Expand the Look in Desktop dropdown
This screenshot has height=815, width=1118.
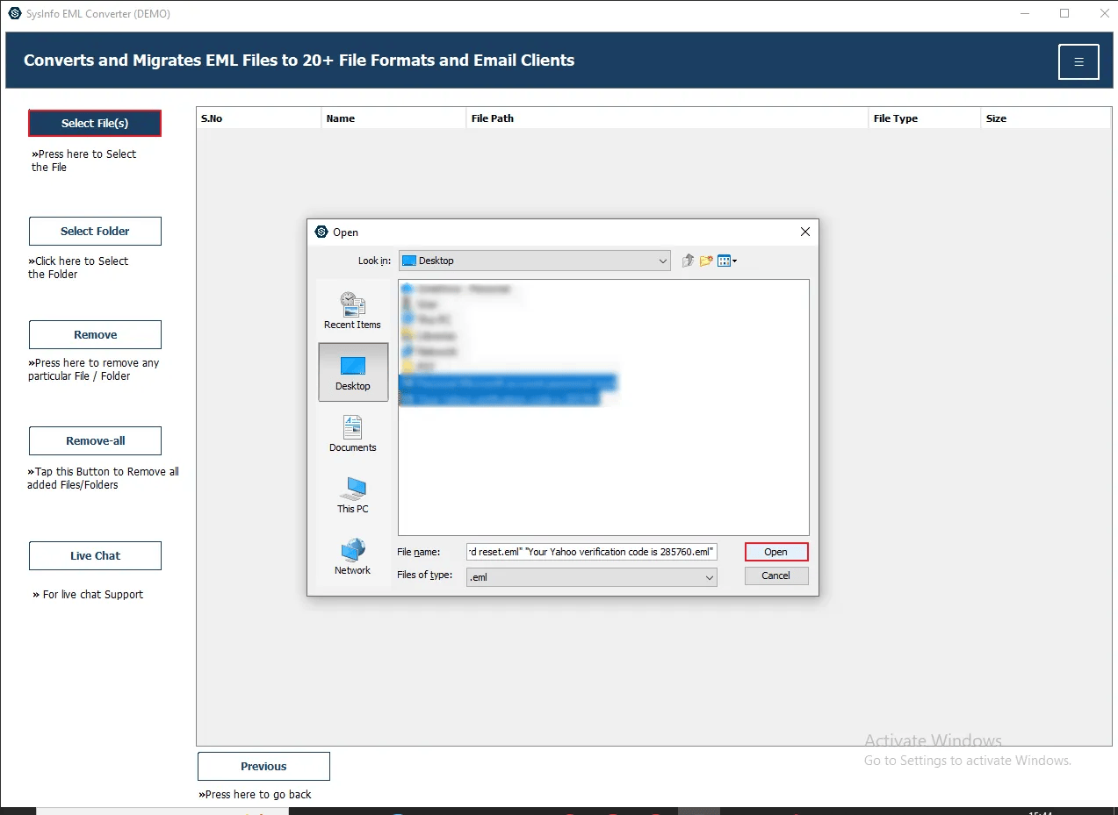click(535, 261)
